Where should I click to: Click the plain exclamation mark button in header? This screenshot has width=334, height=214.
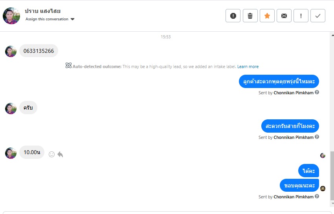301,16
